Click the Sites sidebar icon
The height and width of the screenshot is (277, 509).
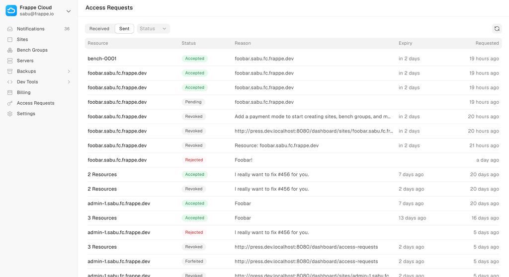point(10,40)
